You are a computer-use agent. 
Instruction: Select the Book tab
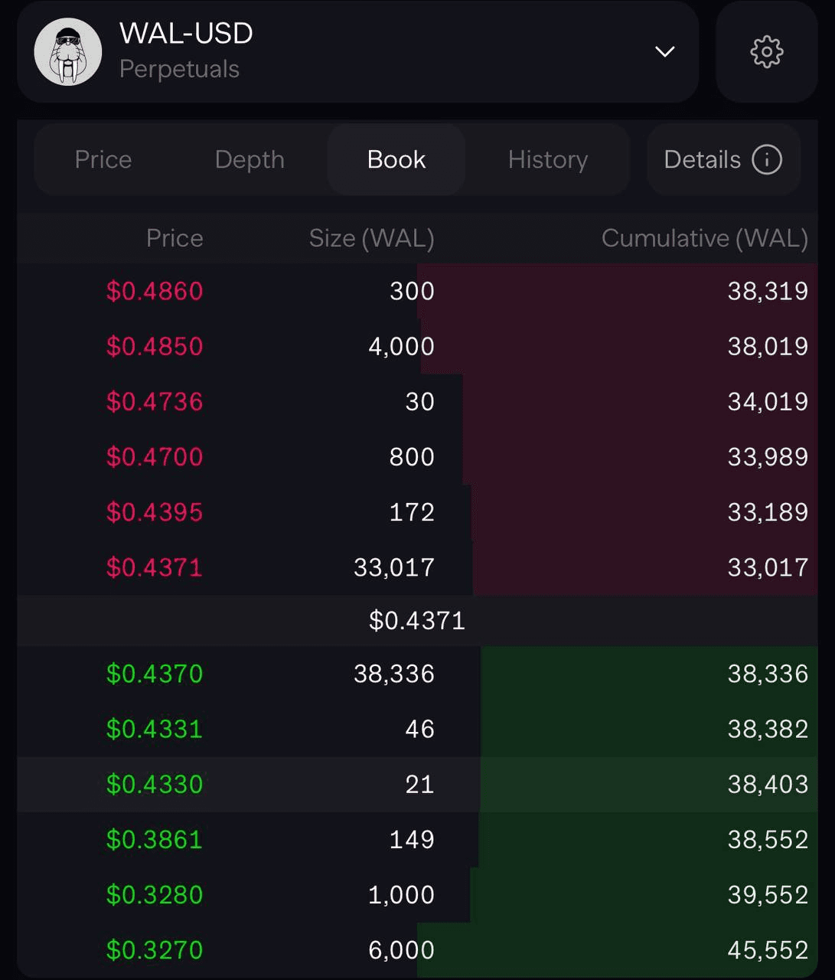(x=396, y=160)
